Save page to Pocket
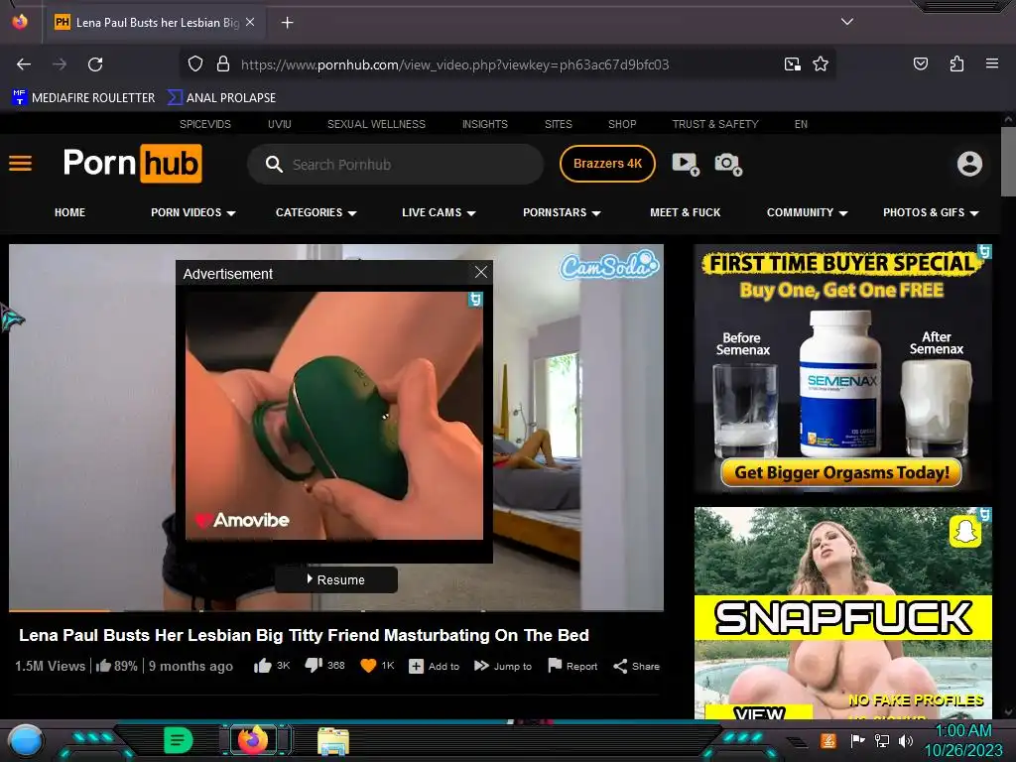Image resolution: width=1016 pixels, height=762 pixels. (920, 64)
